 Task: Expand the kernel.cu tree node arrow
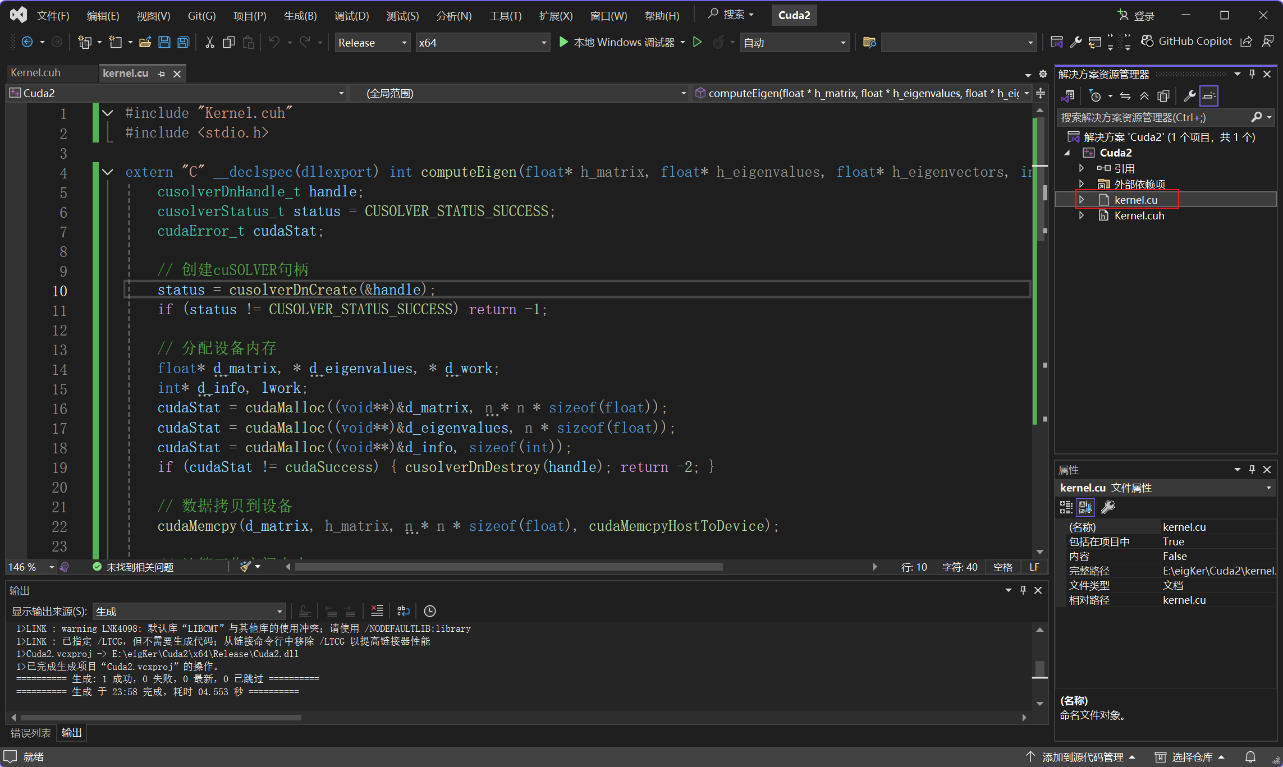pos(1082,200)
